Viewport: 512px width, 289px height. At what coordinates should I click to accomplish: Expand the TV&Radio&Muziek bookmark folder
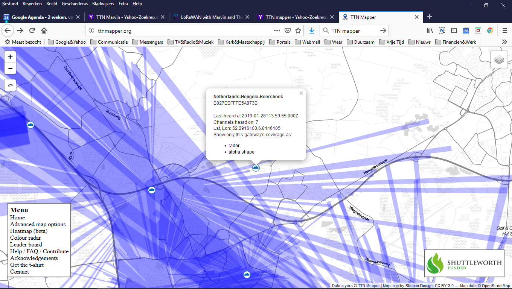(190, 42)
